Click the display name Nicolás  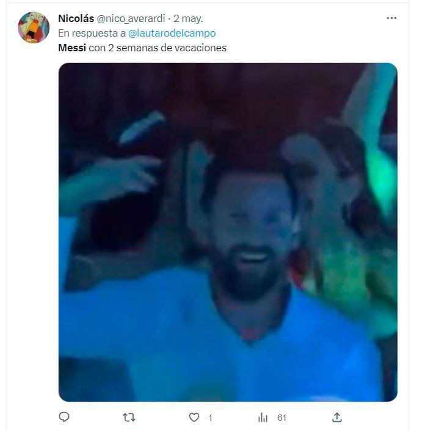tap(76, 18)
